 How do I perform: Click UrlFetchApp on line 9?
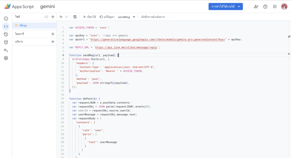80,59
